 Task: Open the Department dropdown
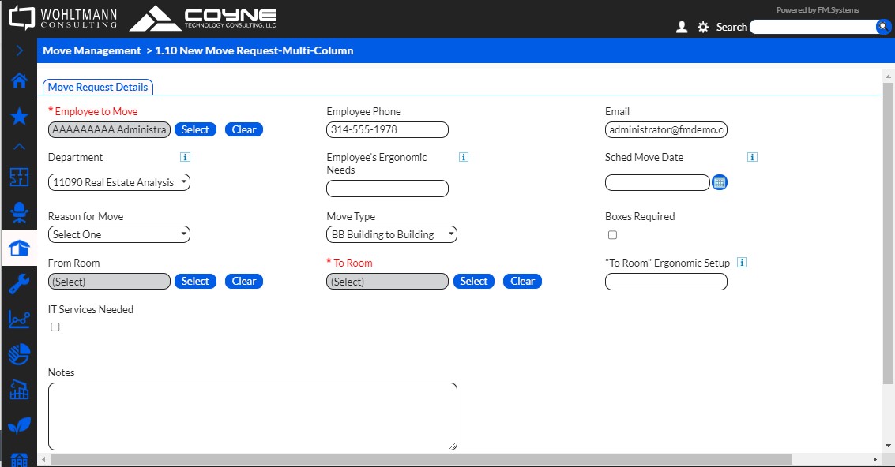point(119,182)
